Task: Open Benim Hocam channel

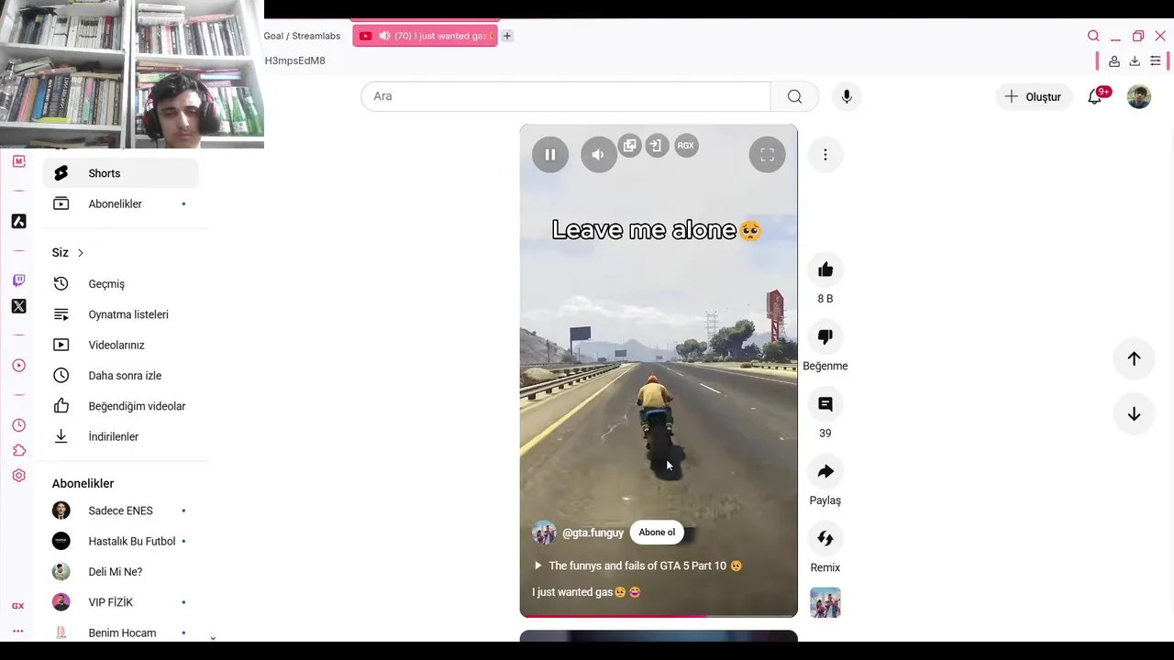Action: pyautogui.click(x=120, y=632)
